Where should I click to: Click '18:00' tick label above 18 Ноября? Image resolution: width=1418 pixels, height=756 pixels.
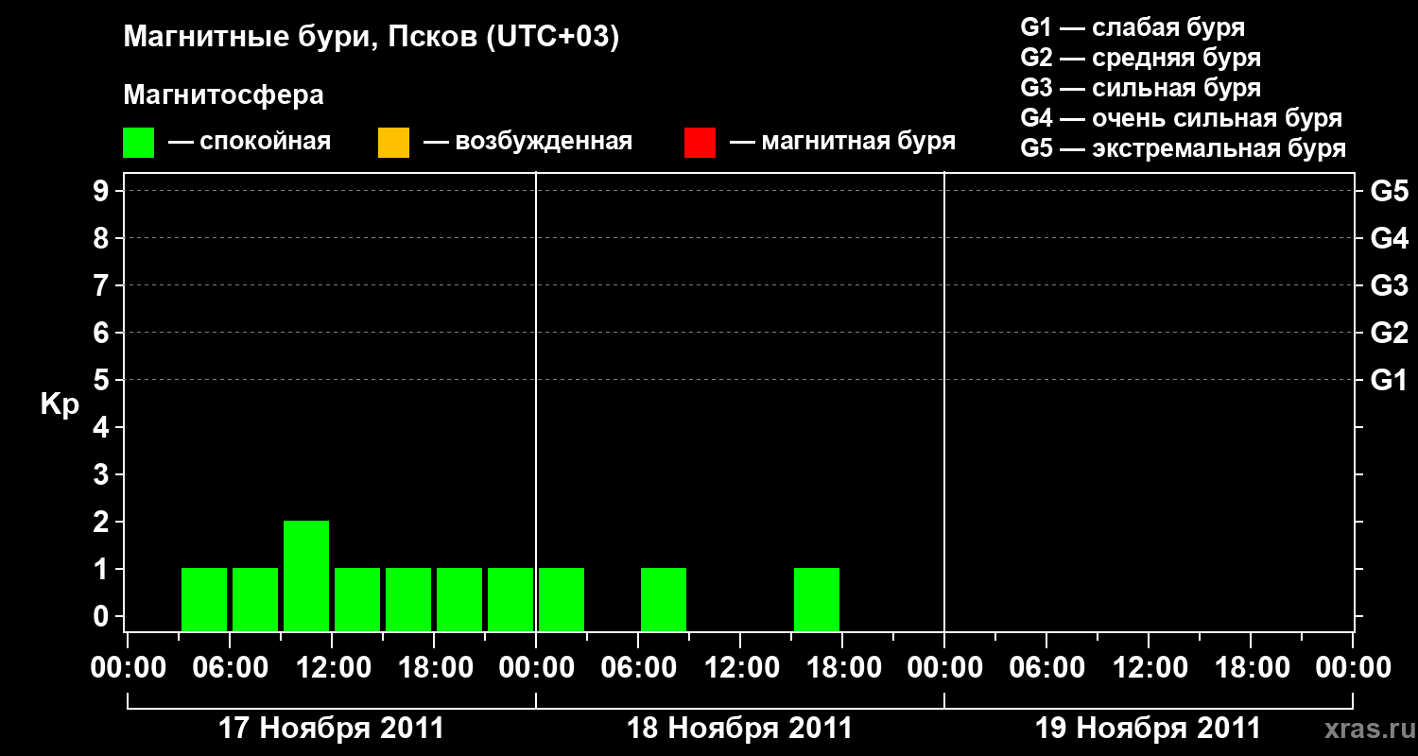[842, 668]
